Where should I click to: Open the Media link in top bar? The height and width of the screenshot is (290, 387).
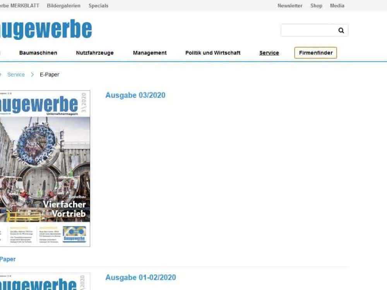337,5
